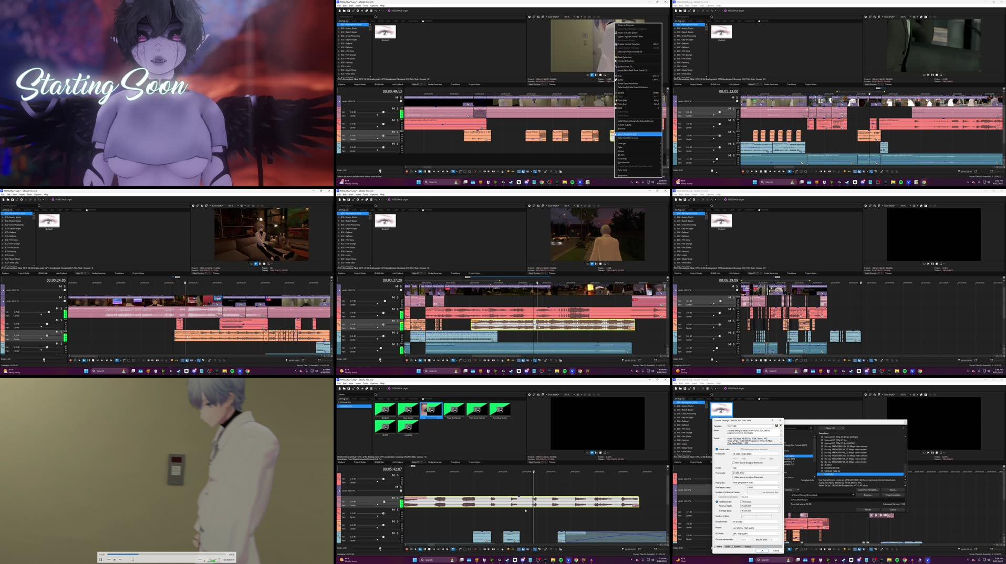Open the Encode mode dropdown
The width and height of the screenshot is (1006, 564).
(x=756, y=522)
